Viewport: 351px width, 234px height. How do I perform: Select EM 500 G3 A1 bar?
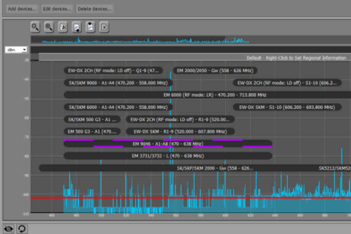(x=92, y=132)
